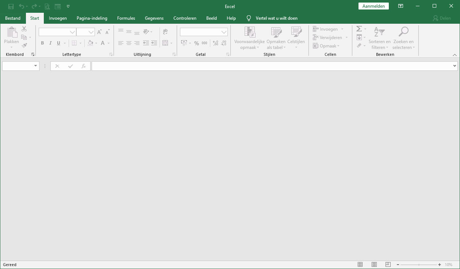Click the Opmaken als tabel icon

click(x=276, y=33)
